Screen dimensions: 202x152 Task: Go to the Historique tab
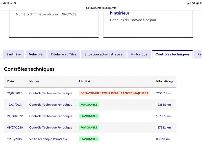(139, 54)
